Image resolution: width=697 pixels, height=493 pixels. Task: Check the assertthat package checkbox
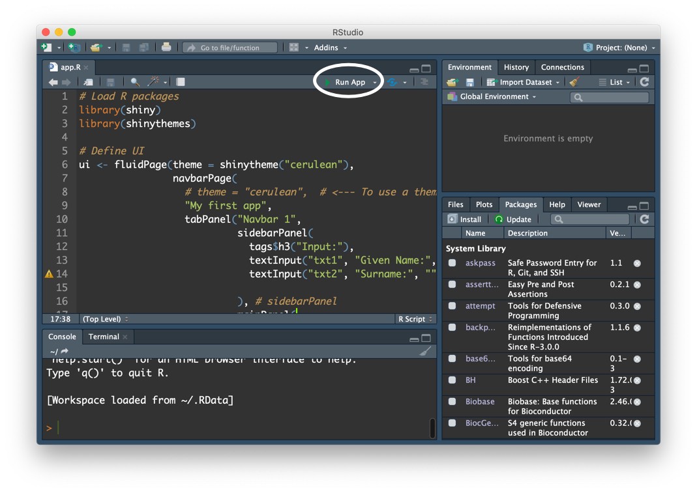coord(452,284)
